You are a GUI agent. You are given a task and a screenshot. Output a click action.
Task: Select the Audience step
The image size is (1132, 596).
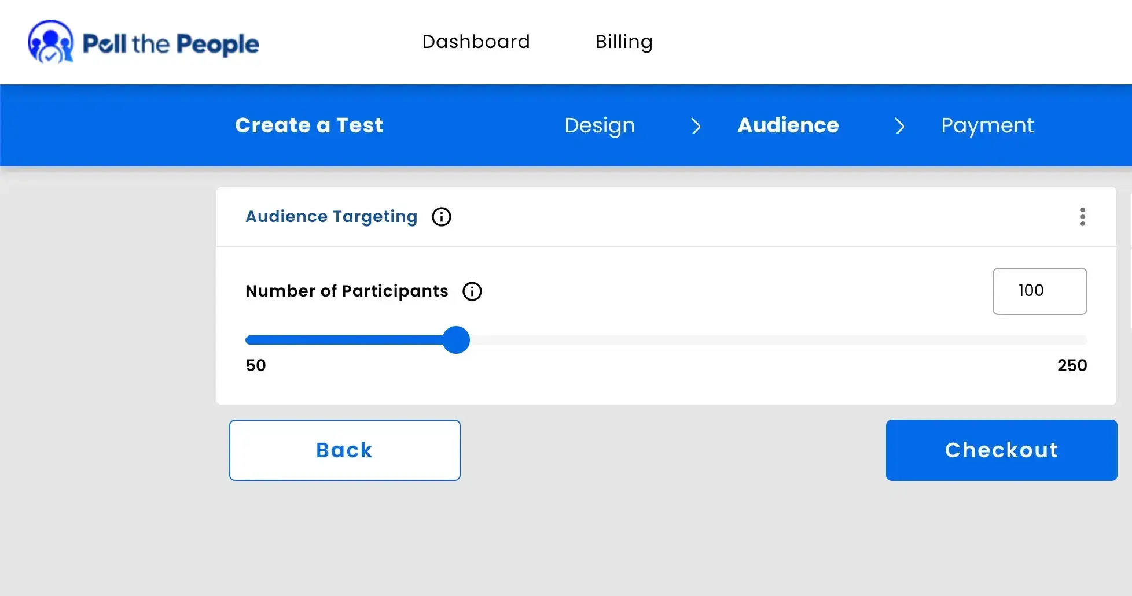(788, 125)
